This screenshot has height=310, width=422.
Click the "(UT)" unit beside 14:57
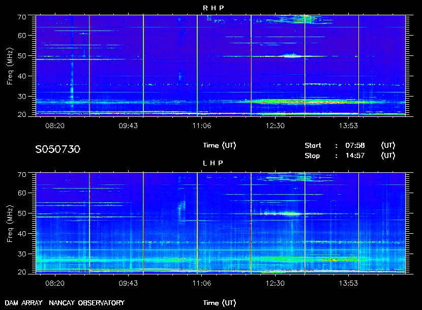click(388, 156)
